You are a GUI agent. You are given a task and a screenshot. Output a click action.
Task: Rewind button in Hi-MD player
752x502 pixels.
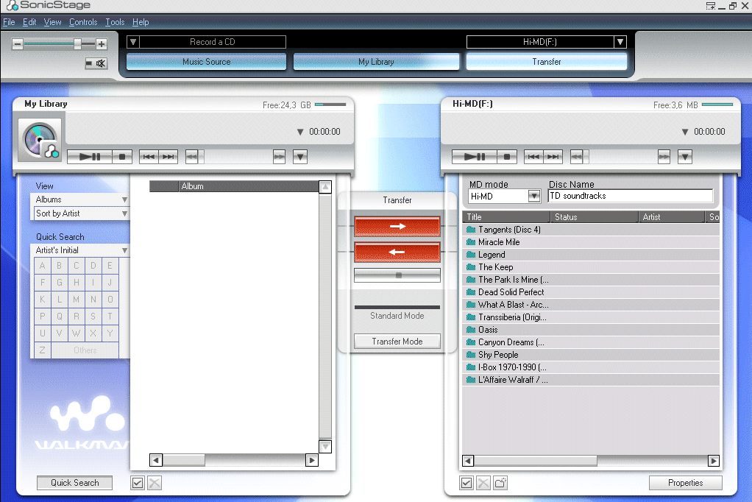(576, 157)
